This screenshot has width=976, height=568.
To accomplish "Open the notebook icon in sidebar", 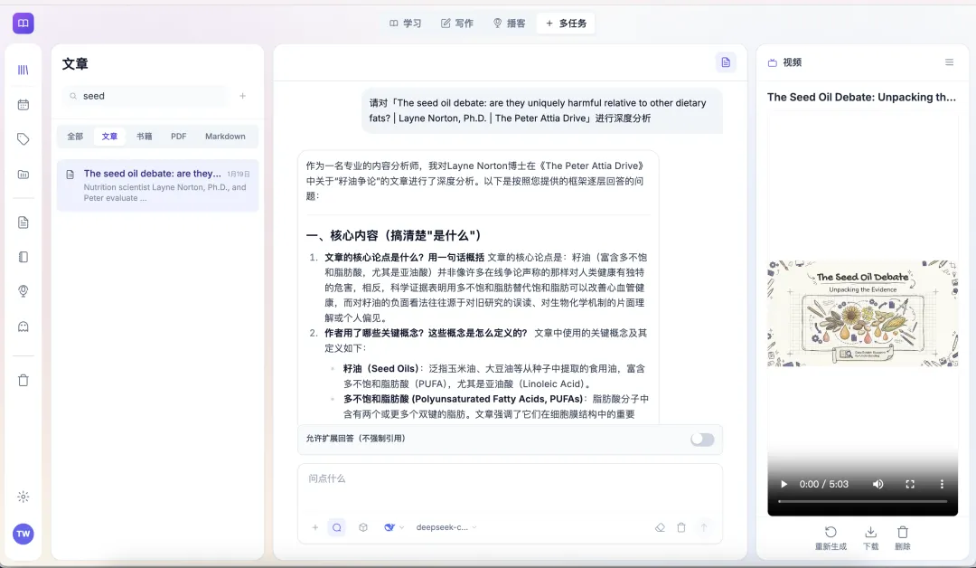I will tap(23, 257).
